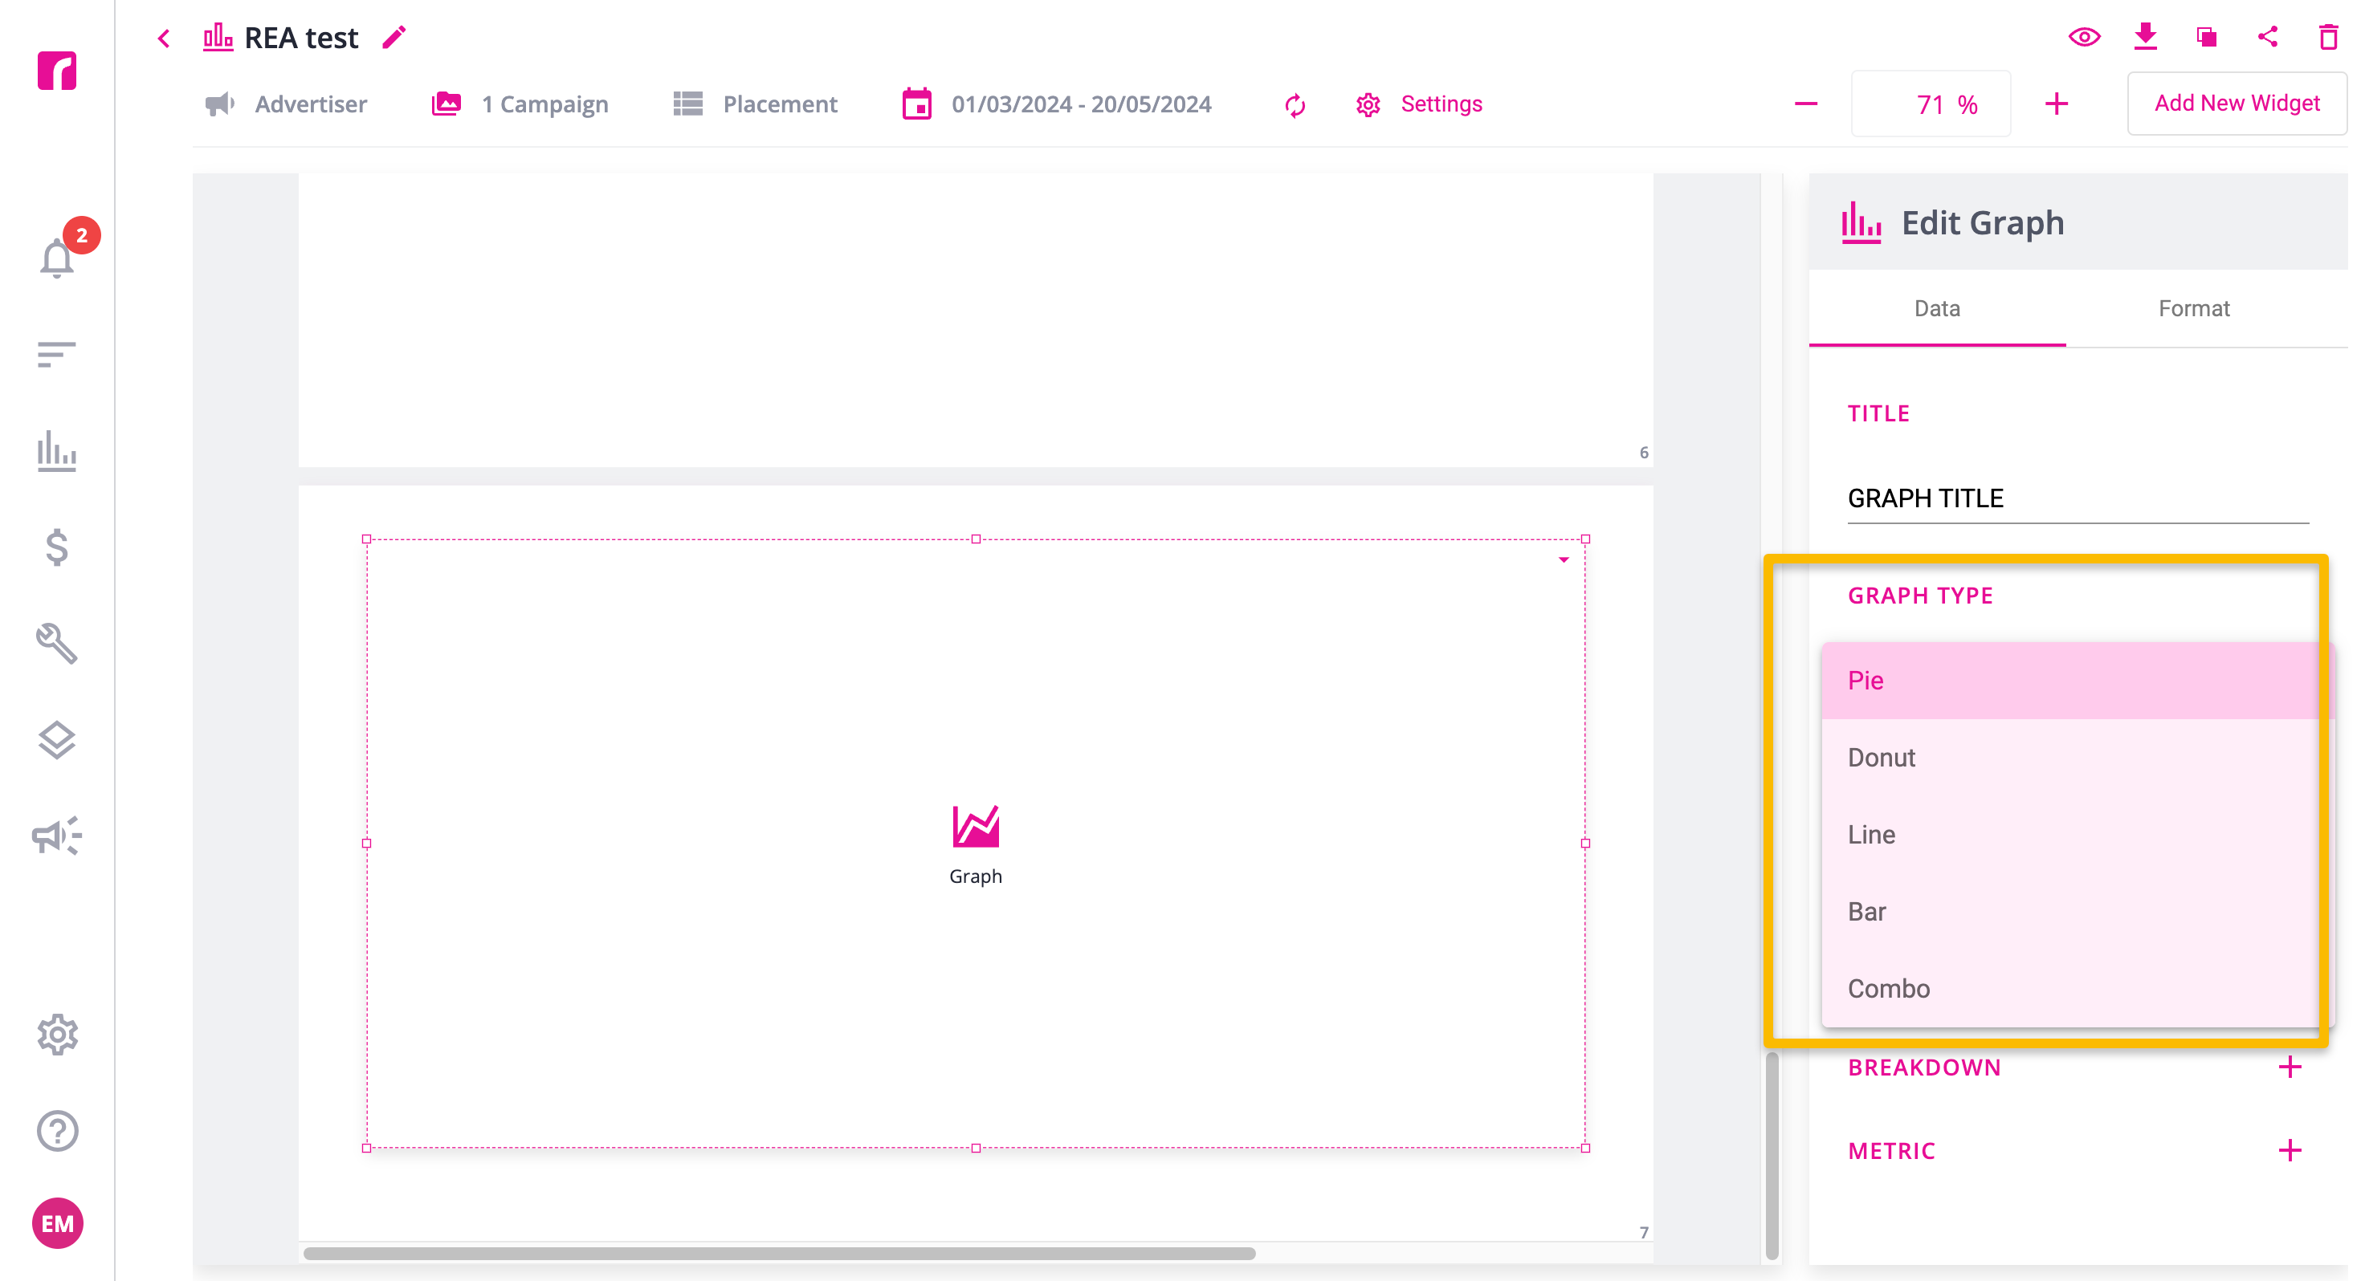The width and height of the screenshot is (2361, 1281).
Task: Open graph widget dropdown arrow
Action: [1564, 560]
